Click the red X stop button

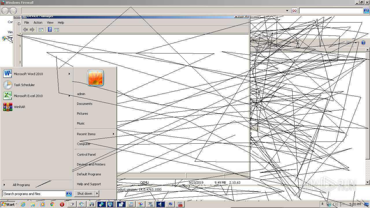click(x=294, y=11)
